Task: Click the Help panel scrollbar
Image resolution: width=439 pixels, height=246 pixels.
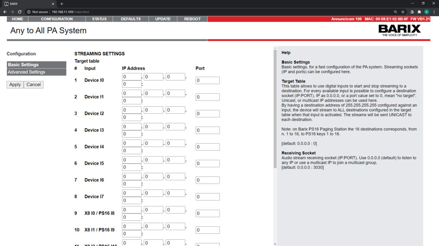Action: pyautogui.click(x=275, y=109)
